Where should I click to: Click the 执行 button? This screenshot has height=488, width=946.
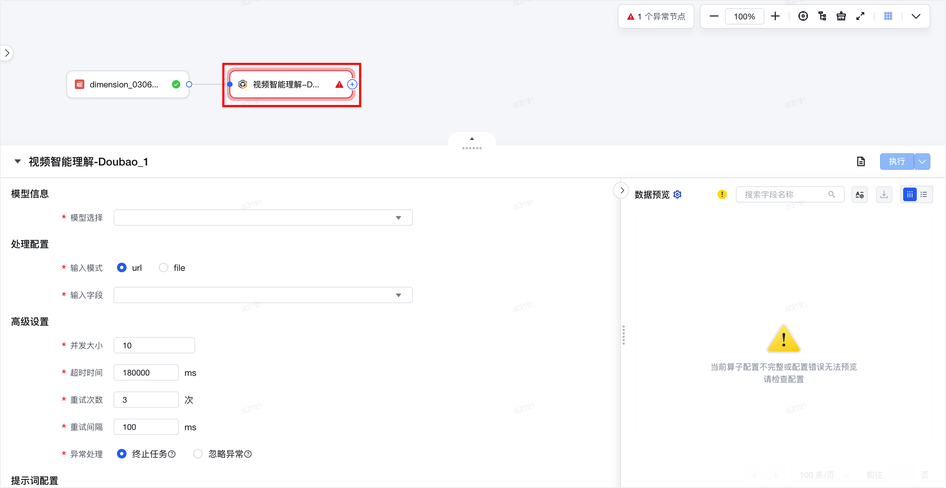(897, 161)
